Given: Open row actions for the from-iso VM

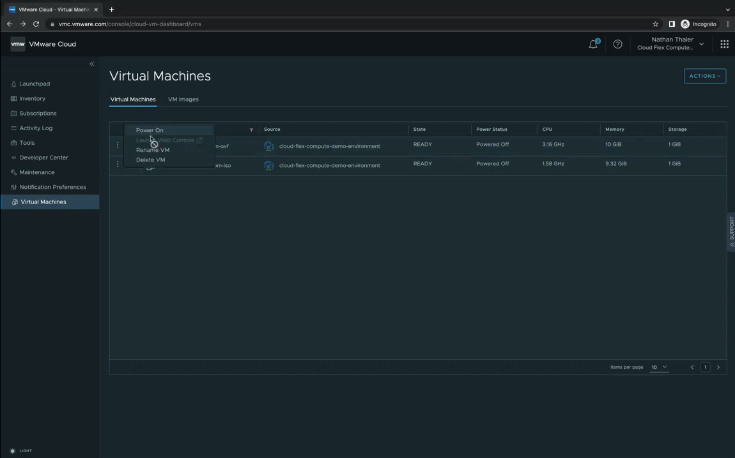Looking at the screenshot, I should coord(117,164).
